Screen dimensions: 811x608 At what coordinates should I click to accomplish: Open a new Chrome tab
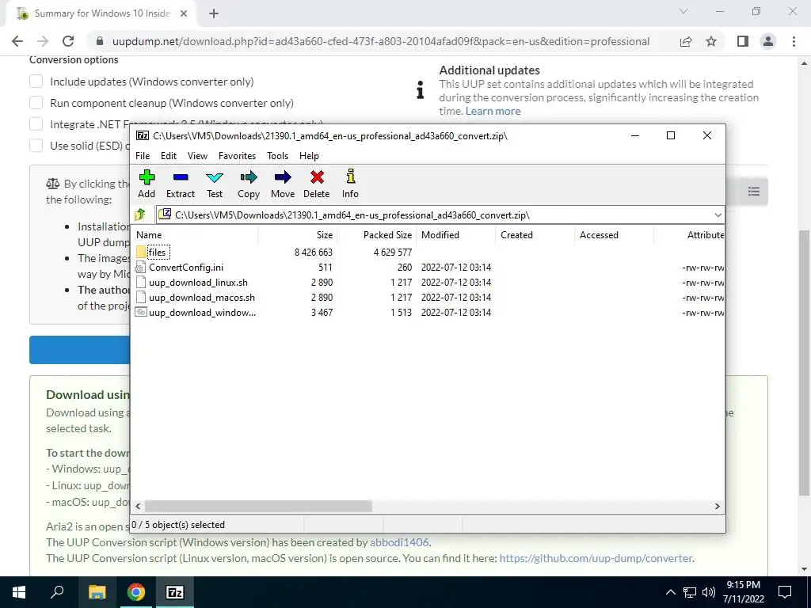click(x=214, y=13)
